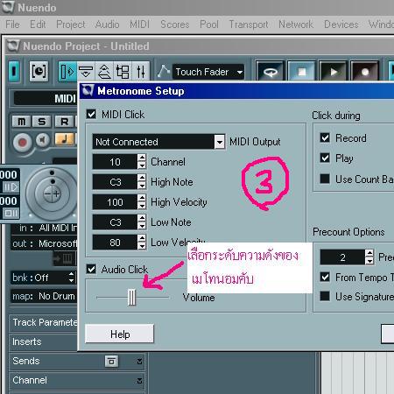
Task: Click the Metronome Setup title icon
Action: point(88,90)
